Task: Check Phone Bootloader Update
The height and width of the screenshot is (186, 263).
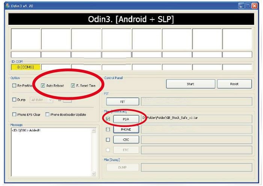Action: 47,114
